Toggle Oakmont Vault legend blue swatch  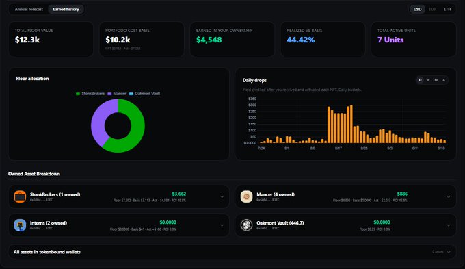pos(131,94)
